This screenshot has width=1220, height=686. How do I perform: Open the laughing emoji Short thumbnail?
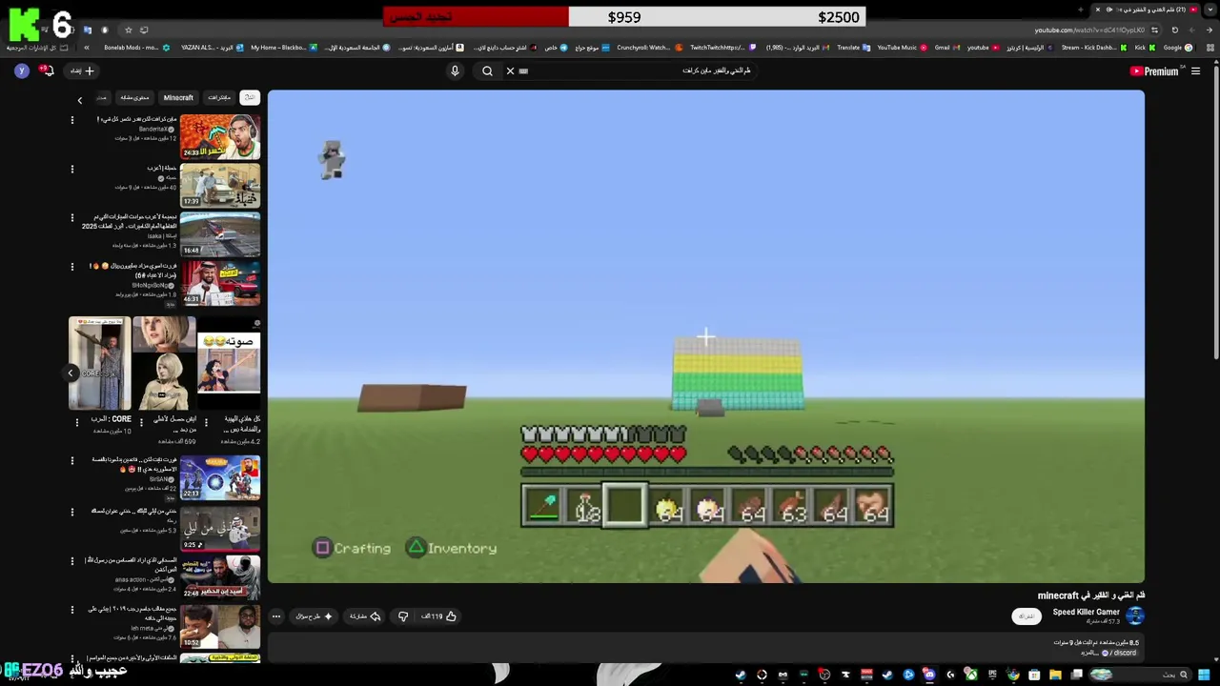coord(229,364)
